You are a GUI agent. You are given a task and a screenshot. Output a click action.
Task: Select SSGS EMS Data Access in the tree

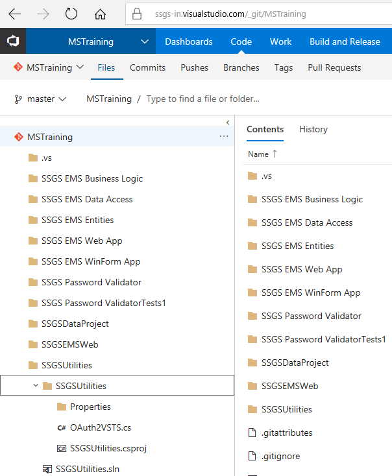coord(87,199)
